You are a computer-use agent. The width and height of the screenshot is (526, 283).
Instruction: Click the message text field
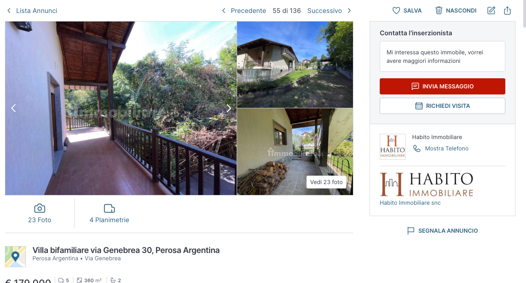coord(443,56)
